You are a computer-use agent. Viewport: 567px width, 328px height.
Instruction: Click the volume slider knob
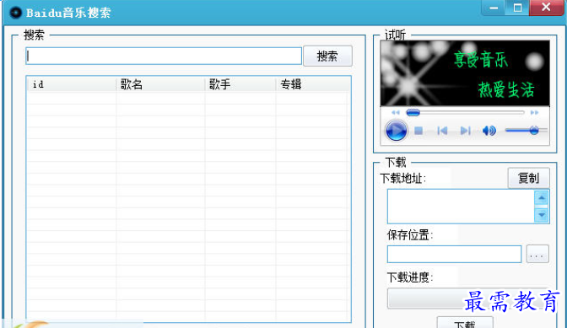(x=534, y=131)
